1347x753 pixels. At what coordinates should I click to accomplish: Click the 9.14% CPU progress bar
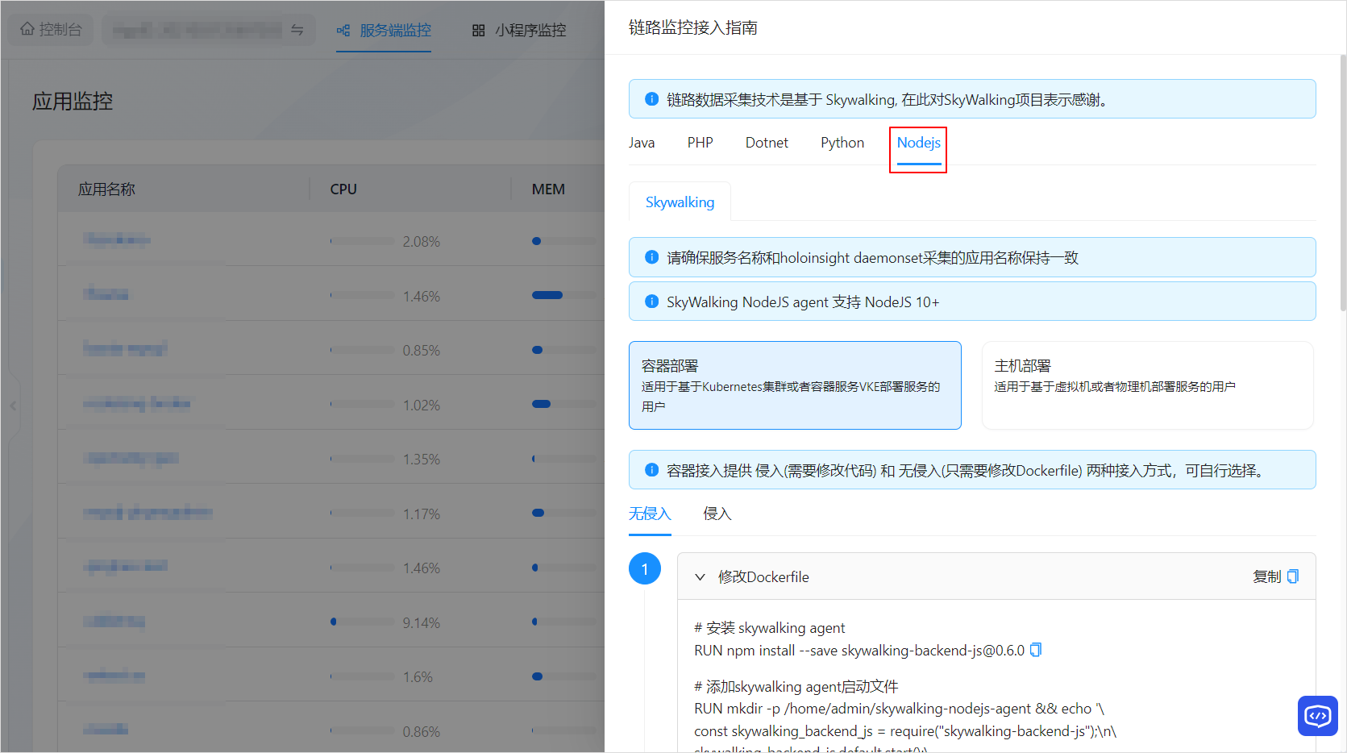363,622
